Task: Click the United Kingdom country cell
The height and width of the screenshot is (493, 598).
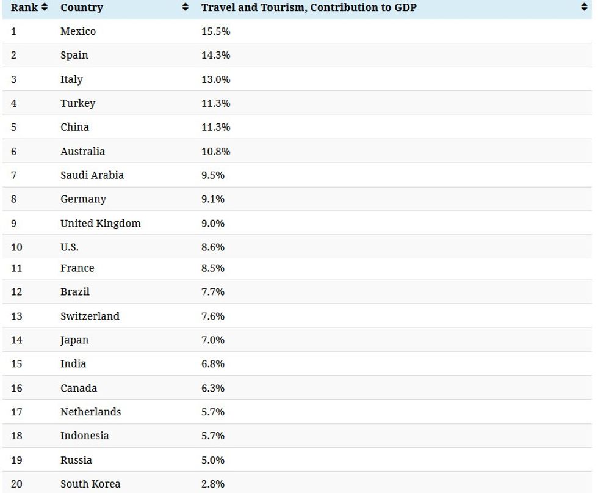Action: click(100, 224)
